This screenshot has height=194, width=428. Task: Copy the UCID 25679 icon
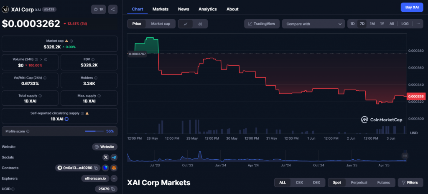click(x=113, y=189)
